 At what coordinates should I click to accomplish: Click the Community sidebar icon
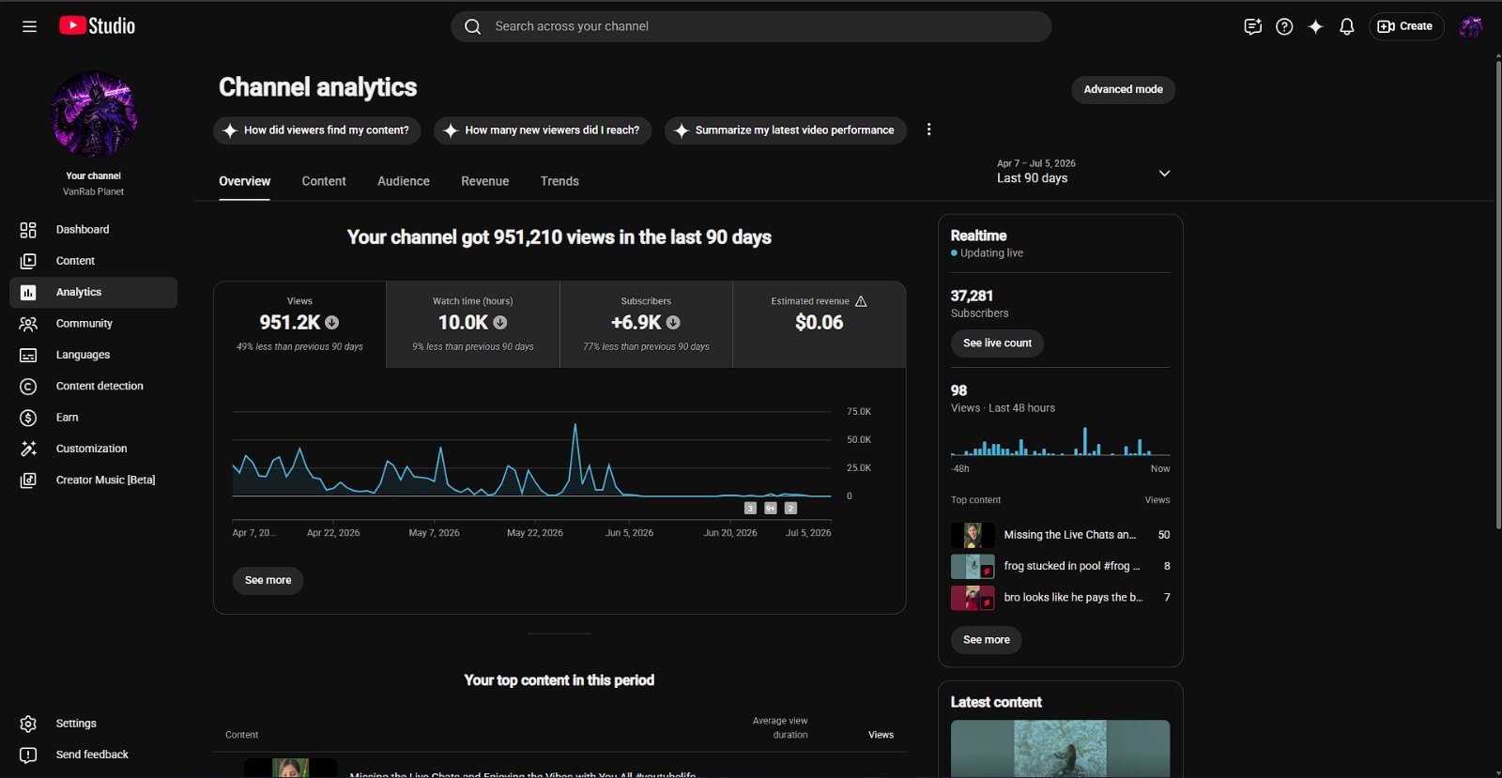[x=28, y=324]
